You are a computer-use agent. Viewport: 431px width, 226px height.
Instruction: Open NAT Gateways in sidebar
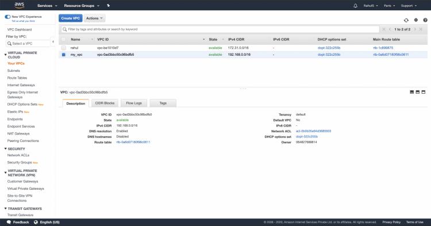coord(18,133)
